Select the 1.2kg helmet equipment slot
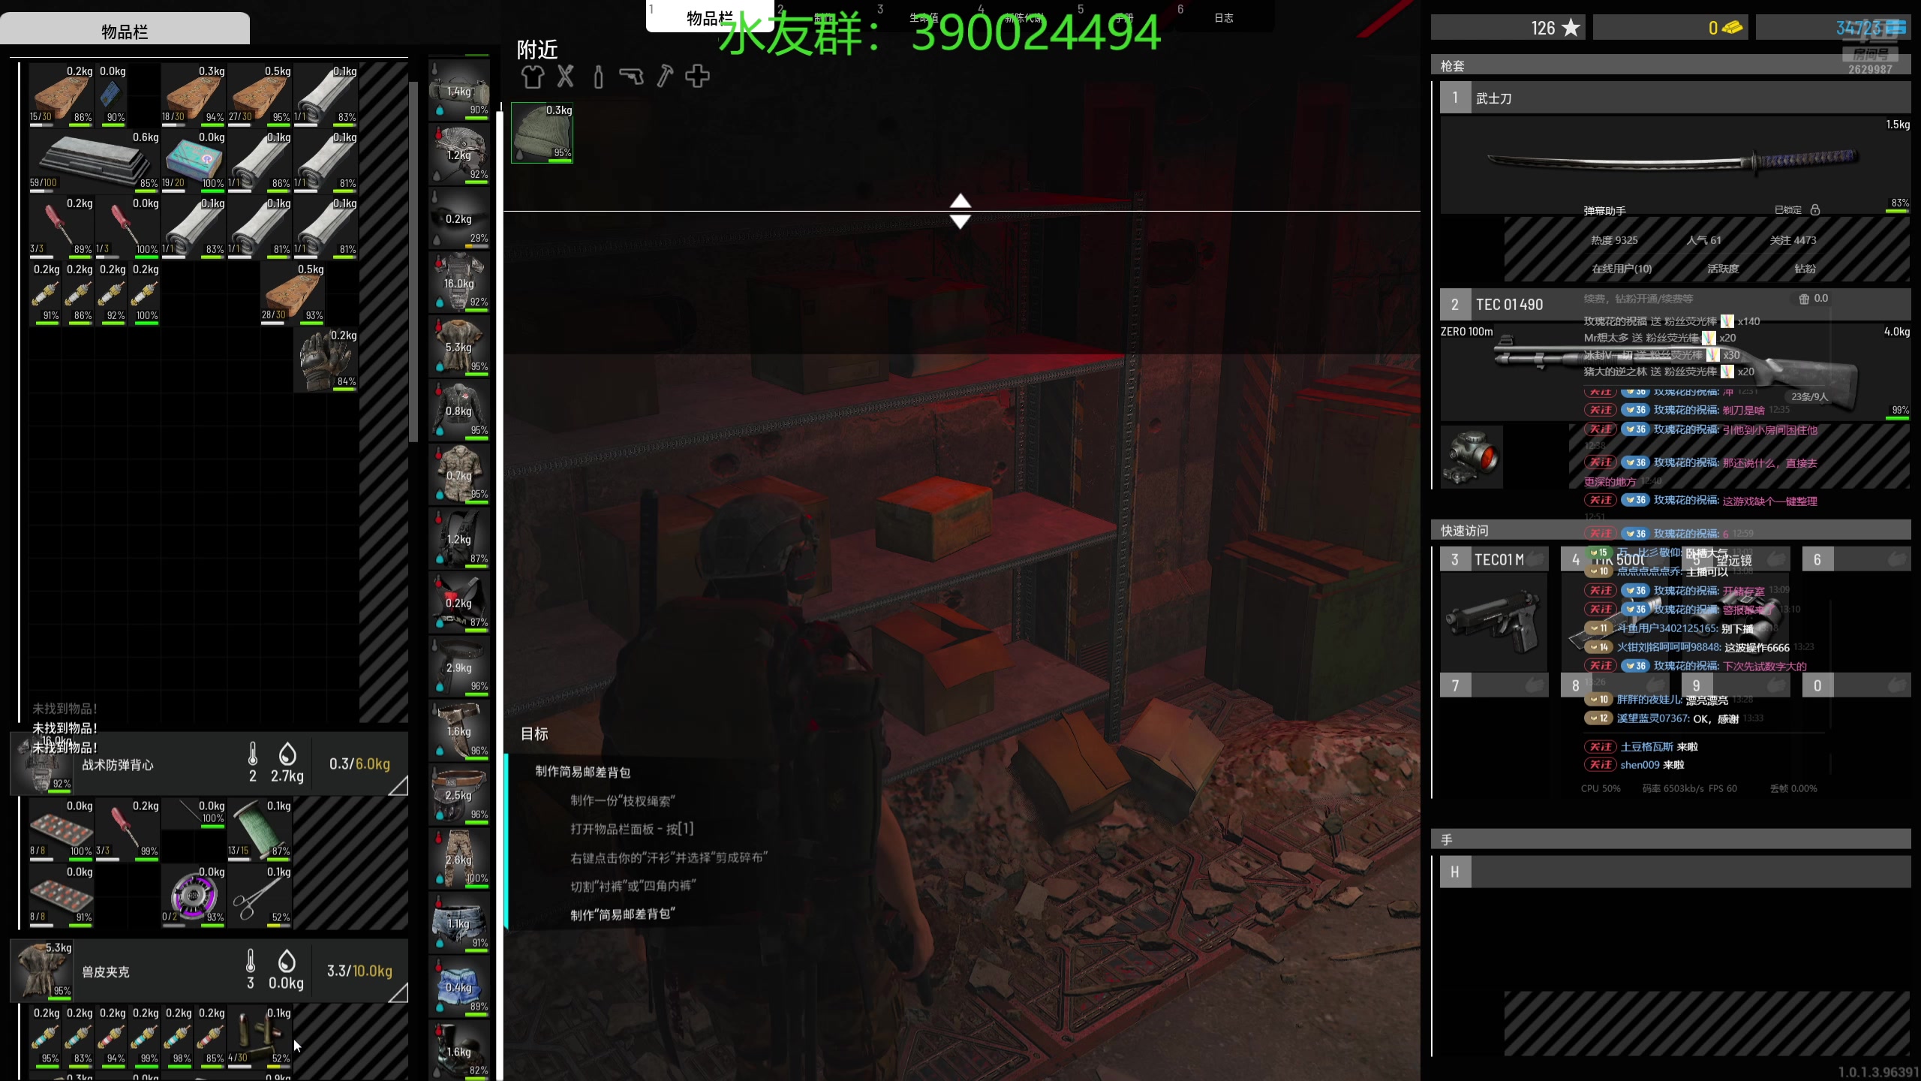 [x=459, y=154]
